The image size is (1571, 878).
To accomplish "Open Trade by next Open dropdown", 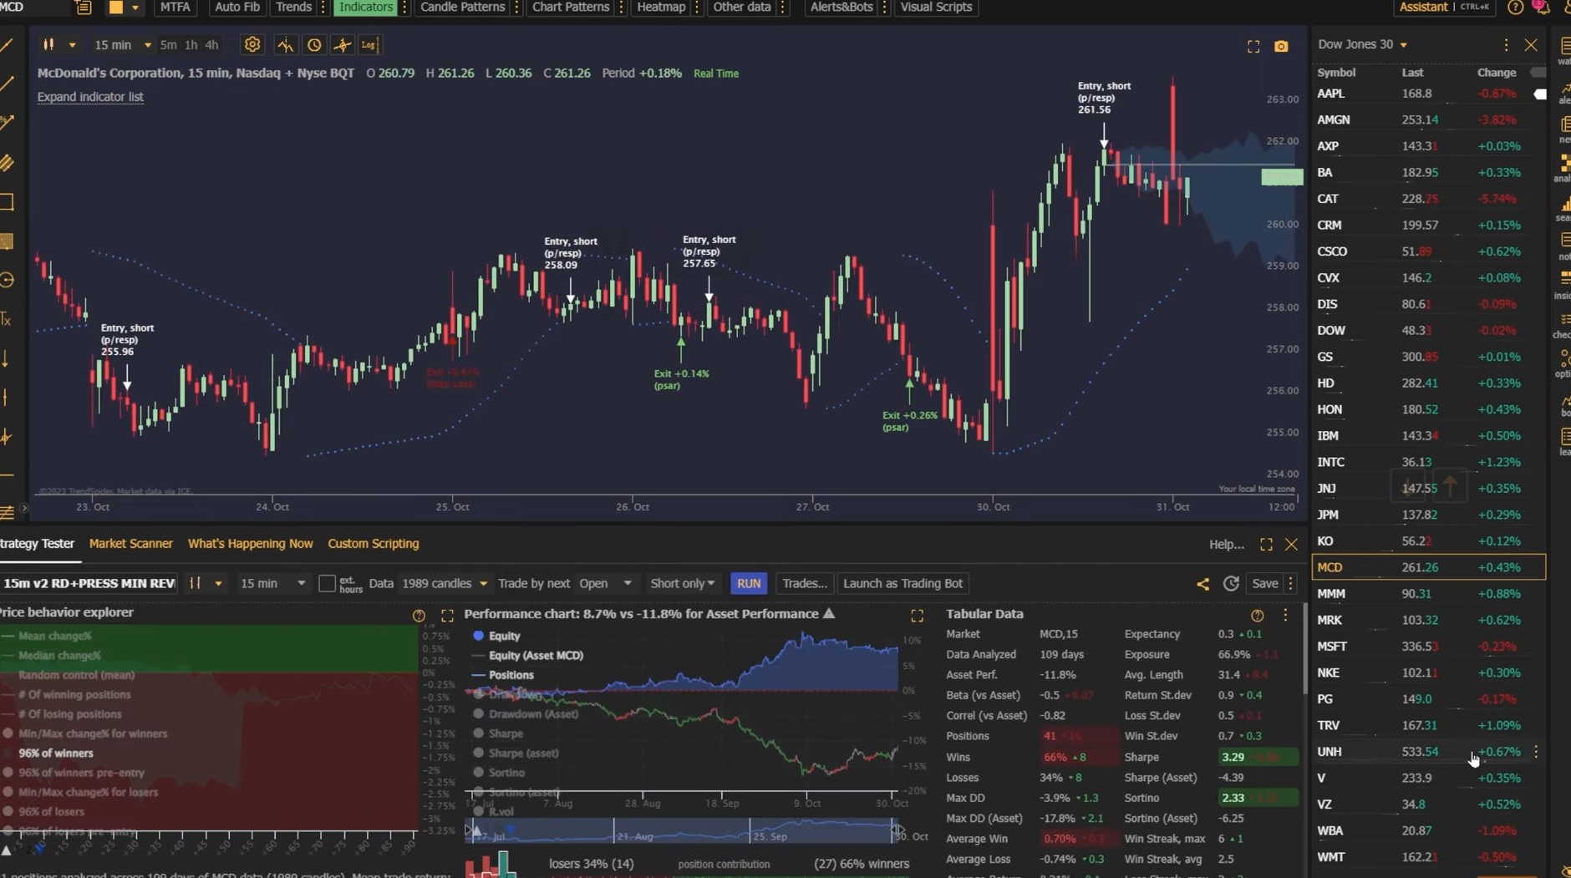I will click(605, 583).
